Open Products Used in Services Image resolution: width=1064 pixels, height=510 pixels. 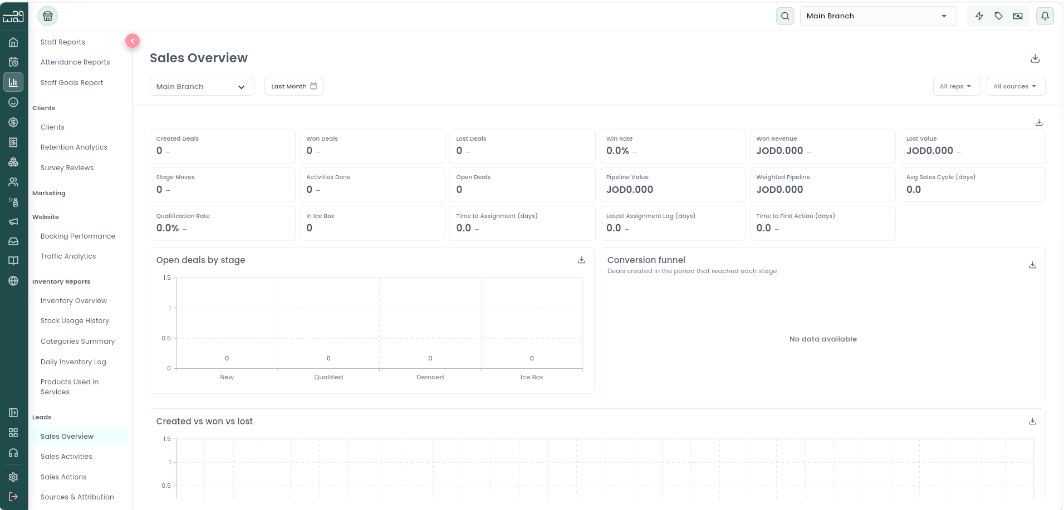click(70, 387)
